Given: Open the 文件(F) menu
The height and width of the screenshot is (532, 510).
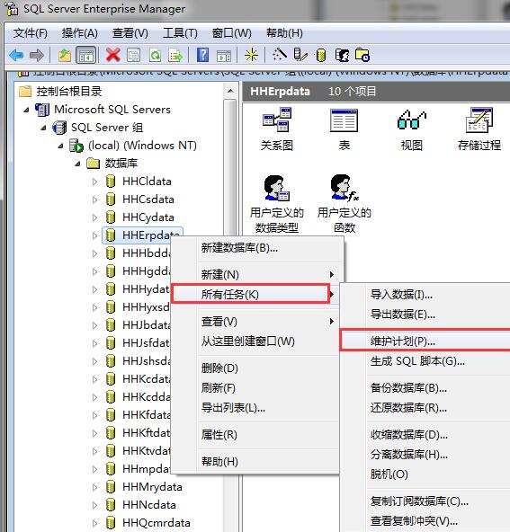Looking at the screenshot, I should [31, 33].
